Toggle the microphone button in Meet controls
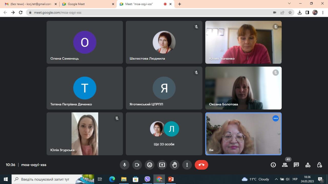This screenshot has width=328, height=184. click(x=125, y=165)
